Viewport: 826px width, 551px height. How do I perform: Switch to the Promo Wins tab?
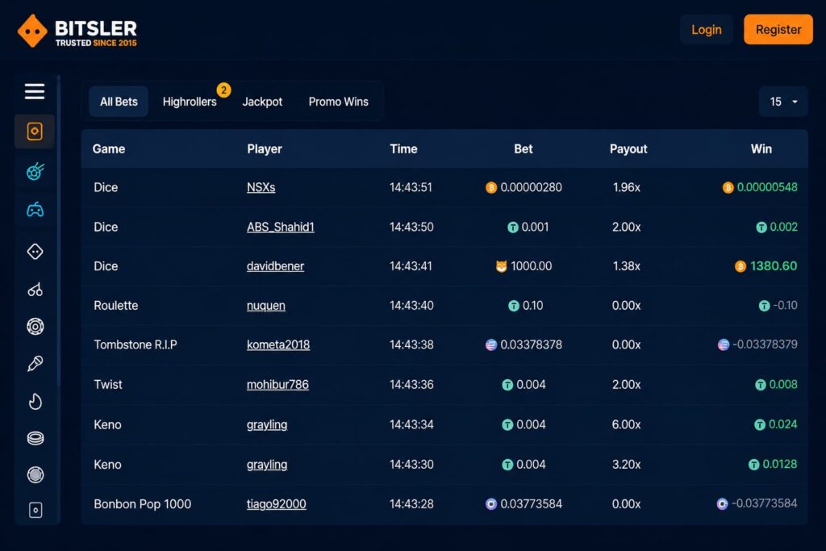[338, 102]
